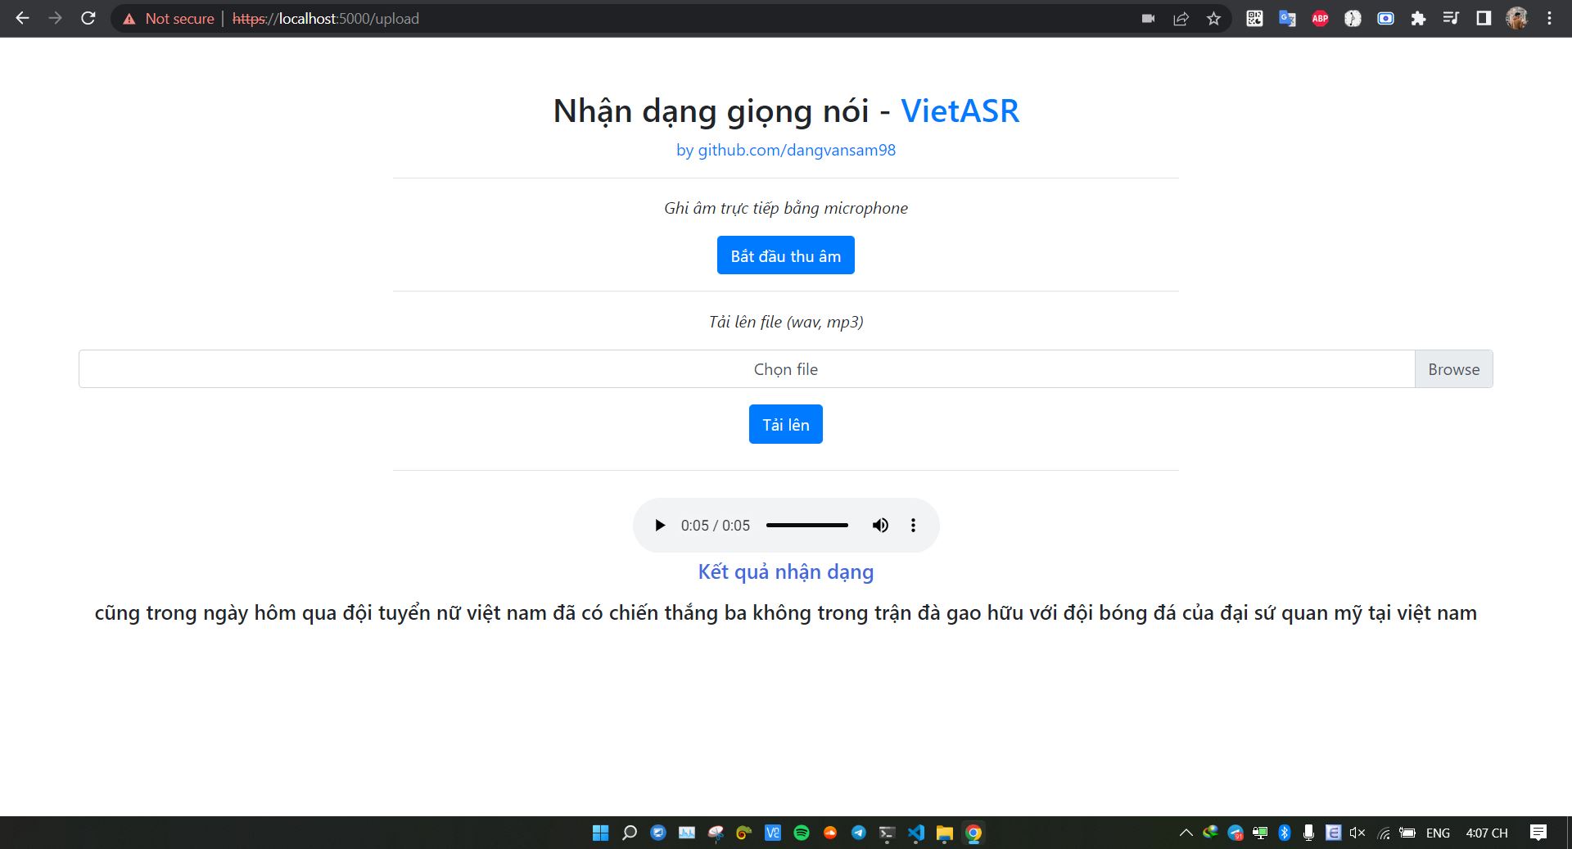
Task: Open Windows taskbar search
Action: 630,833
